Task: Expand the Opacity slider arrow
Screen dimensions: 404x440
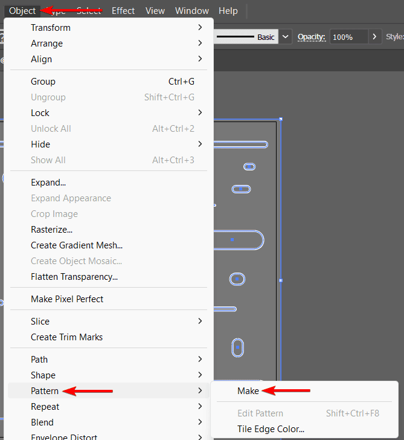Action: click(376, 37)
